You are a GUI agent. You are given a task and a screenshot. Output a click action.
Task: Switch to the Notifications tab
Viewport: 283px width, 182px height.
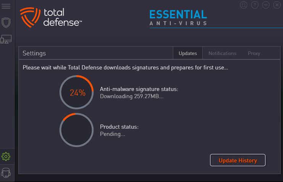point(222,53)
